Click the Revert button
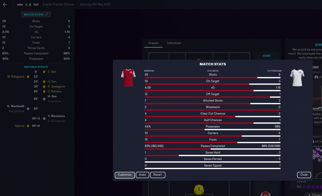This screenshot has width=322, height=196. [158, 175]
